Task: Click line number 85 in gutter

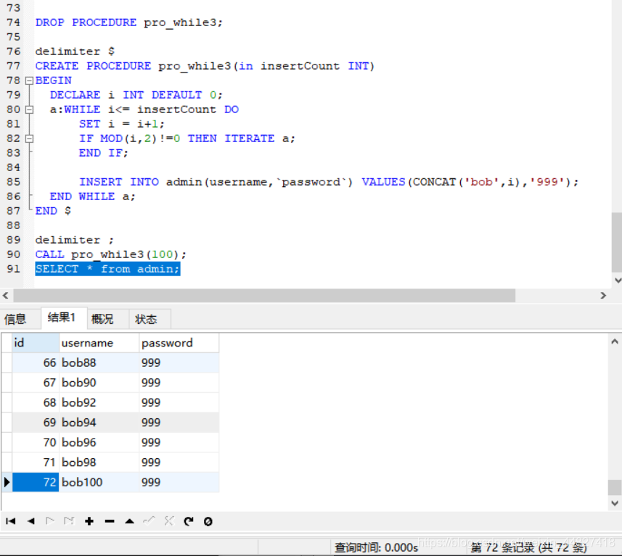Action: [14, 182]
